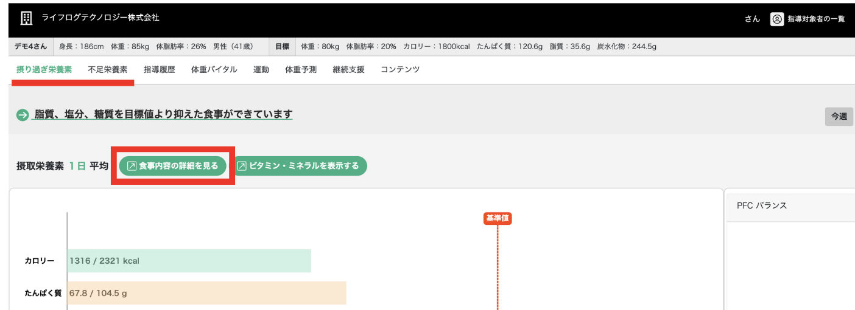Open the 運動 tab
Image resolution: width=855 pixels, height=310 pixels.
[261, 69]
